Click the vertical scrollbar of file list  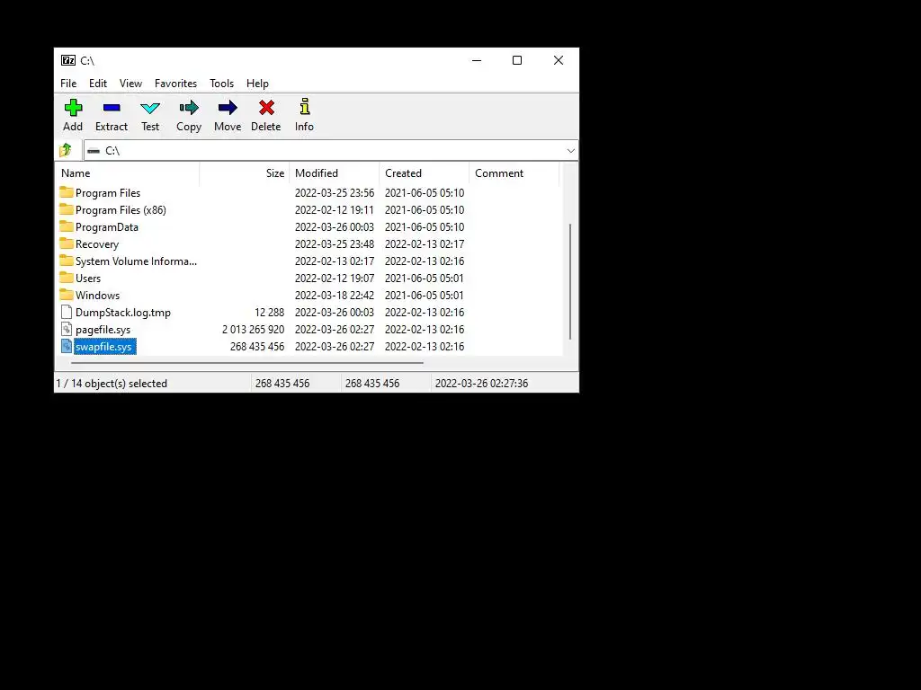[570, 281]
